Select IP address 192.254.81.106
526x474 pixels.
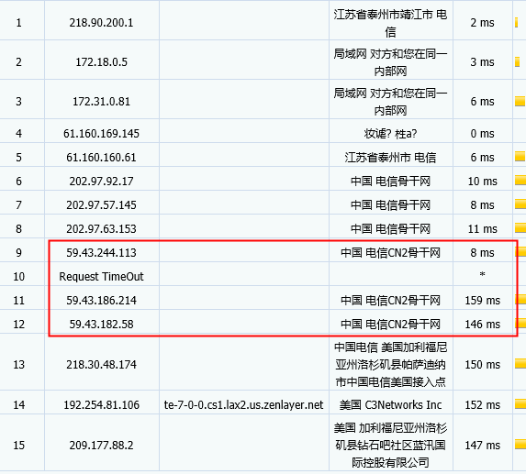pyautogui.click(x=101, y=405)
